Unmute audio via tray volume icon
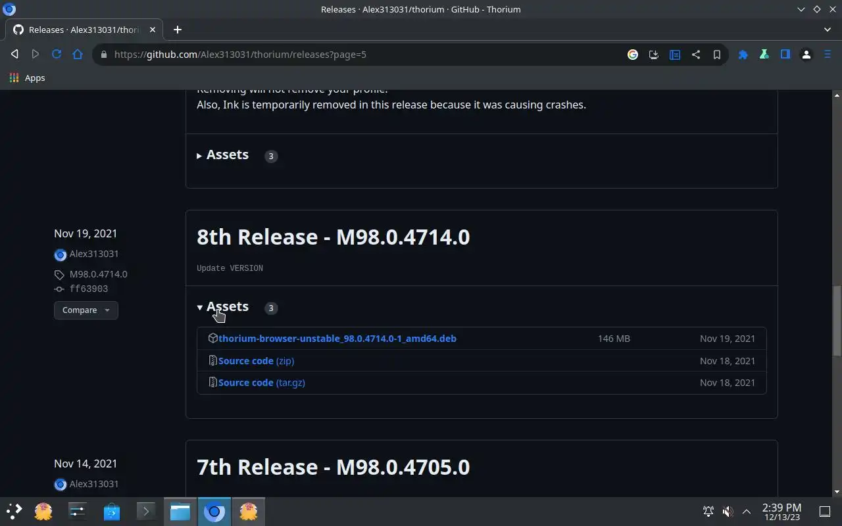The image size is (842, 526). pyautogui.click(x=728, y=512)
